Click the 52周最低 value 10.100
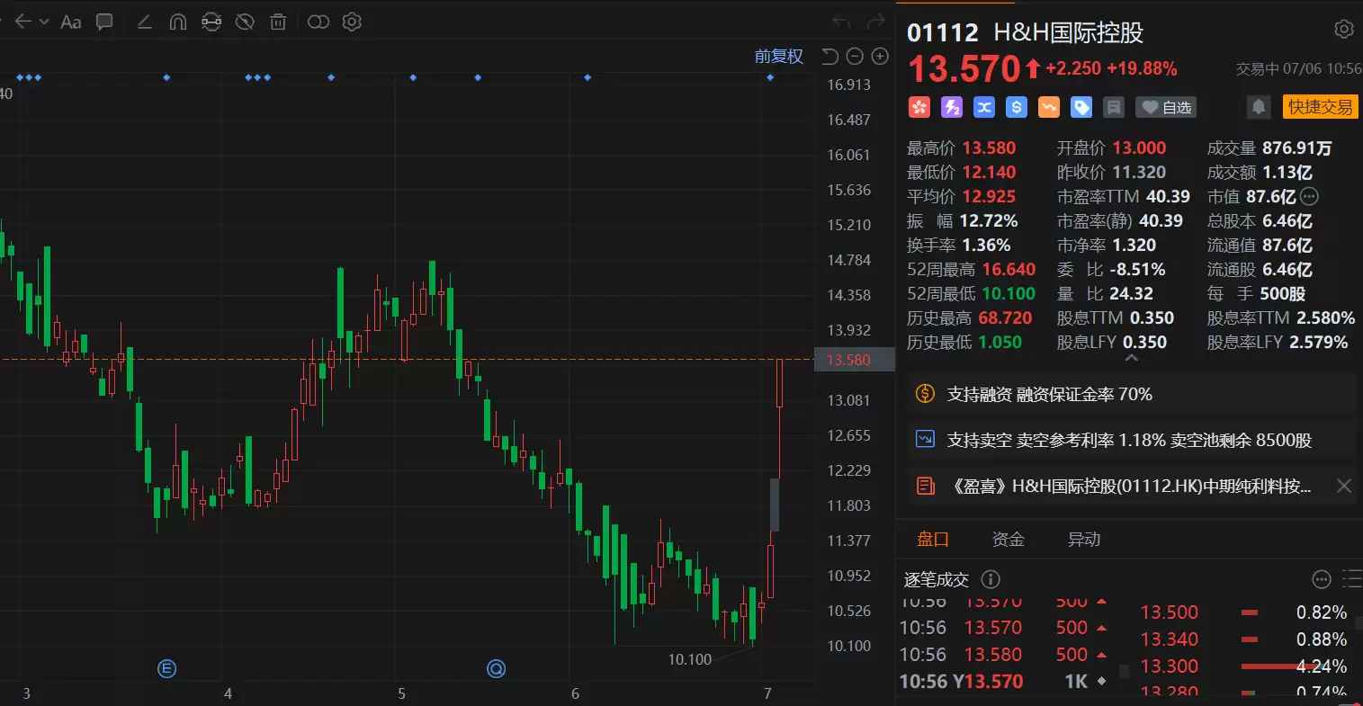Viewport: 1363px width, 706px height. tap(1009, 294)
